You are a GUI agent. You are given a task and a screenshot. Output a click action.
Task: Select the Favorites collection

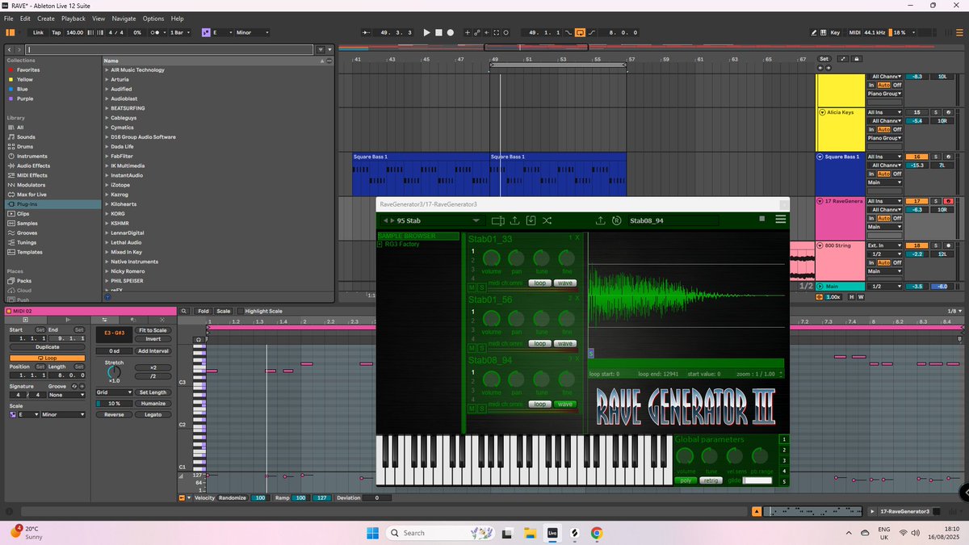tap(28, 69)
